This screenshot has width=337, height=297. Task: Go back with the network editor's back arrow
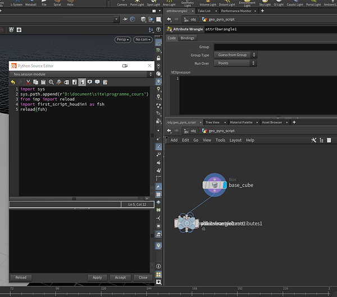(x=169, y=131)
